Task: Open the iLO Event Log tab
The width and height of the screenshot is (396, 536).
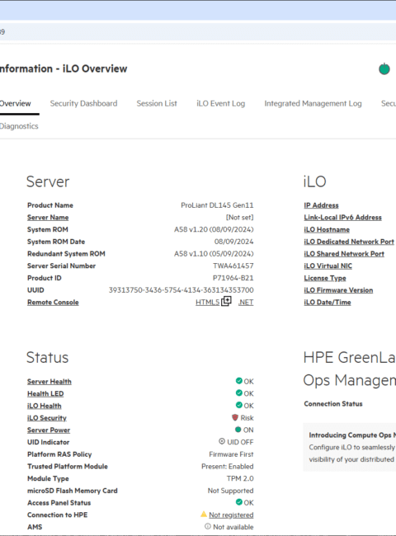Action: [221, 104]
